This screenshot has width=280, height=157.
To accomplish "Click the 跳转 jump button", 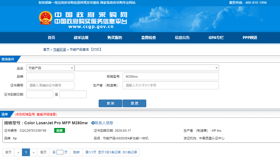I will tap(76, 152).
